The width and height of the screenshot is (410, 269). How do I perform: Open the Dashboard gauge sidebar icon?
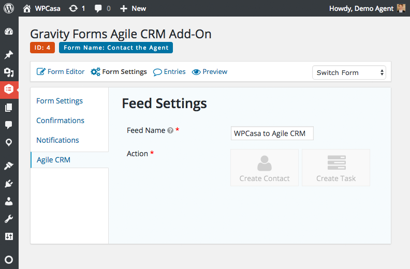point(9,32)
